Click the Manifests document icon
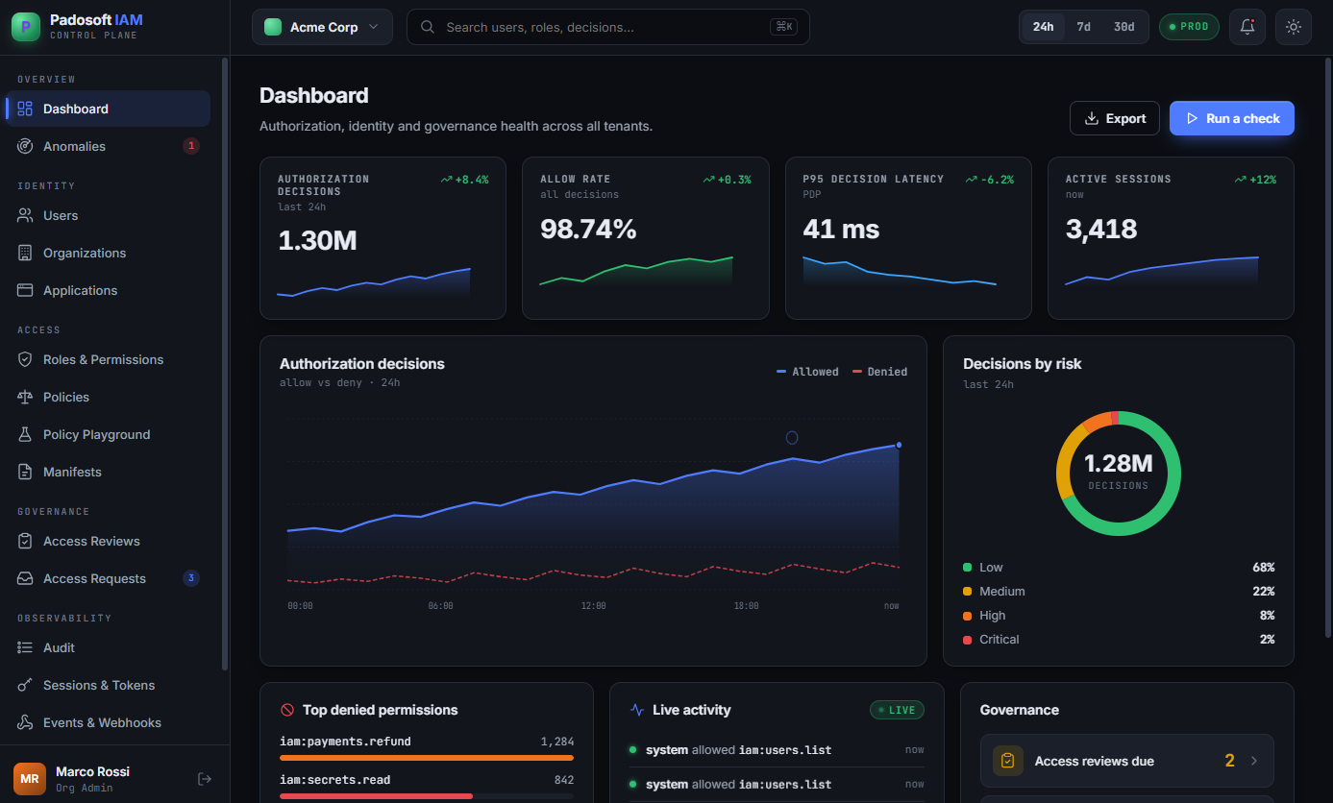 pos(25,472)
